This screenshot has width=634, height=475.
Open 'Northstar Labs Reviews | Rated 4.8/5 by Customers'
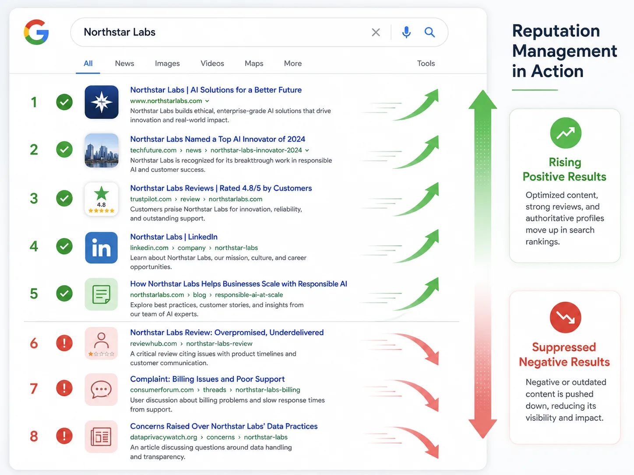pyautogui.click(x=221, y=188)
